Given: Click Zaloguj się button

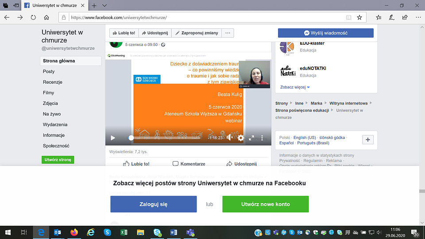Looking at the screenshot, I should [154, 204].
